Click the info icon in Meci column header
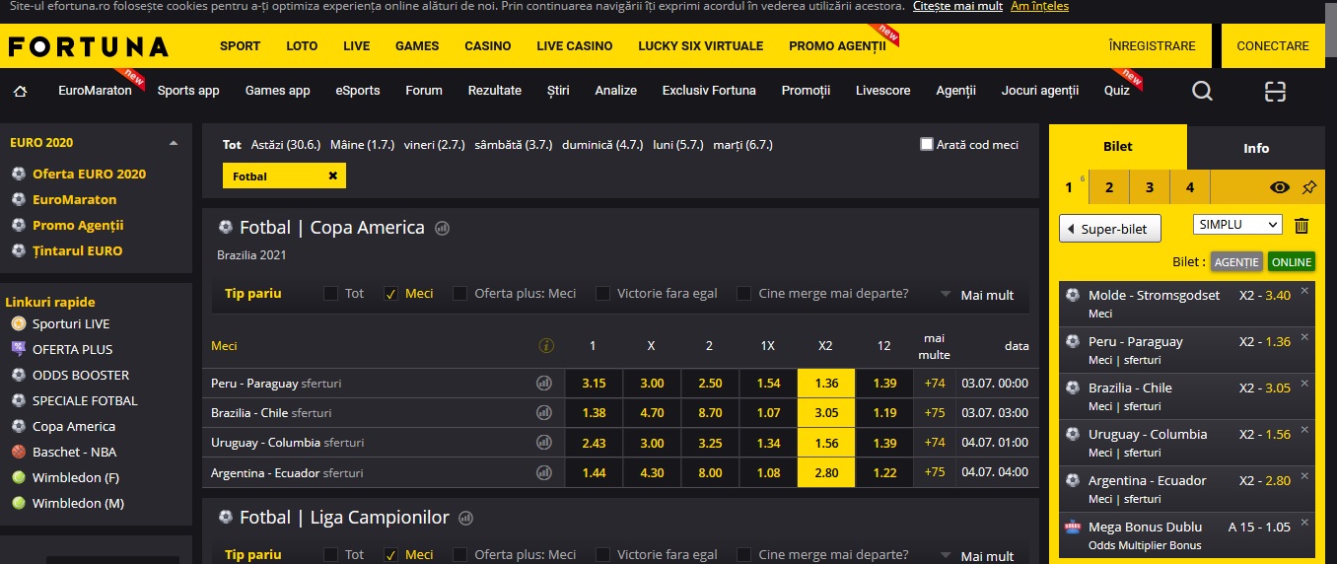 coord(547,346)
